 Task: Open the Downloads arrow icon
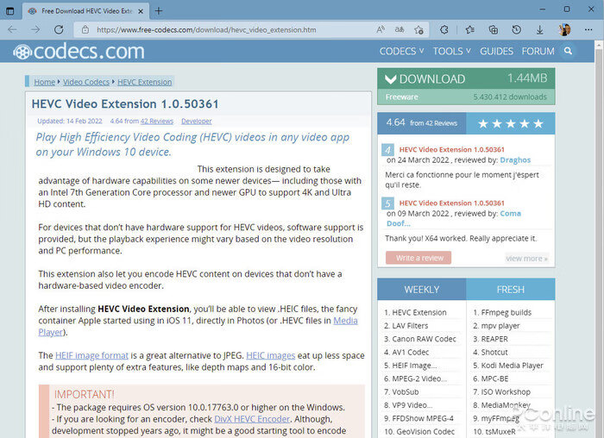pos(539,29)
